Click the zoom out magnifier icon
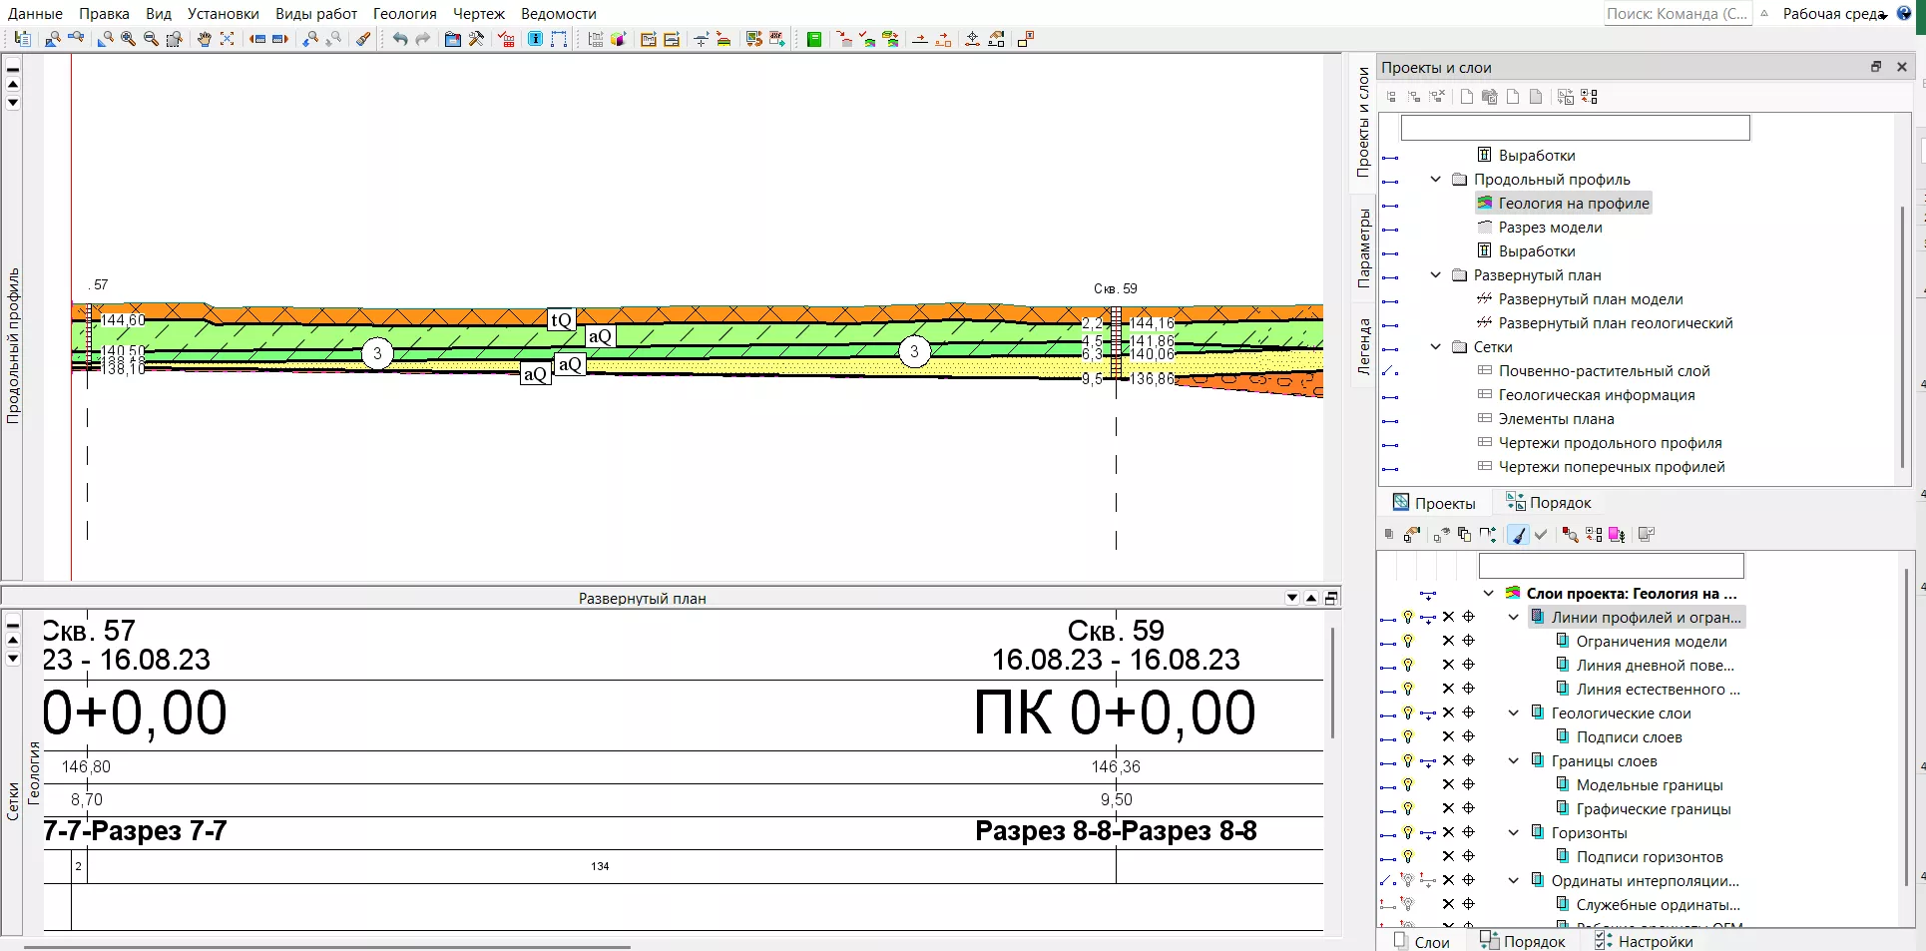Screen dimensions: 1926x951 (x=151, y=39)
